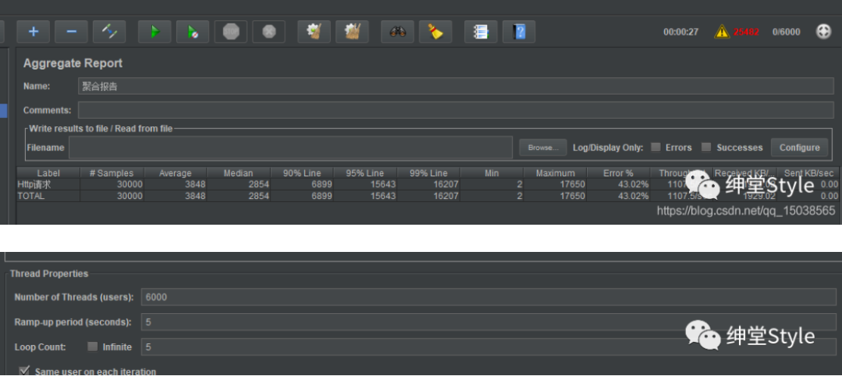The height and width of the screenshot is (376, 842).
Task: Click the 0/6000 active threads indicator
Action: tap(786, 32)
